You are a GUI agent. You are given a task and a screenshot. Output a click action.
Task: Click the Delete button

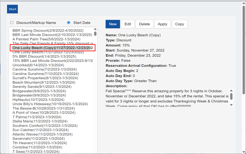click(x=144, y=24)
